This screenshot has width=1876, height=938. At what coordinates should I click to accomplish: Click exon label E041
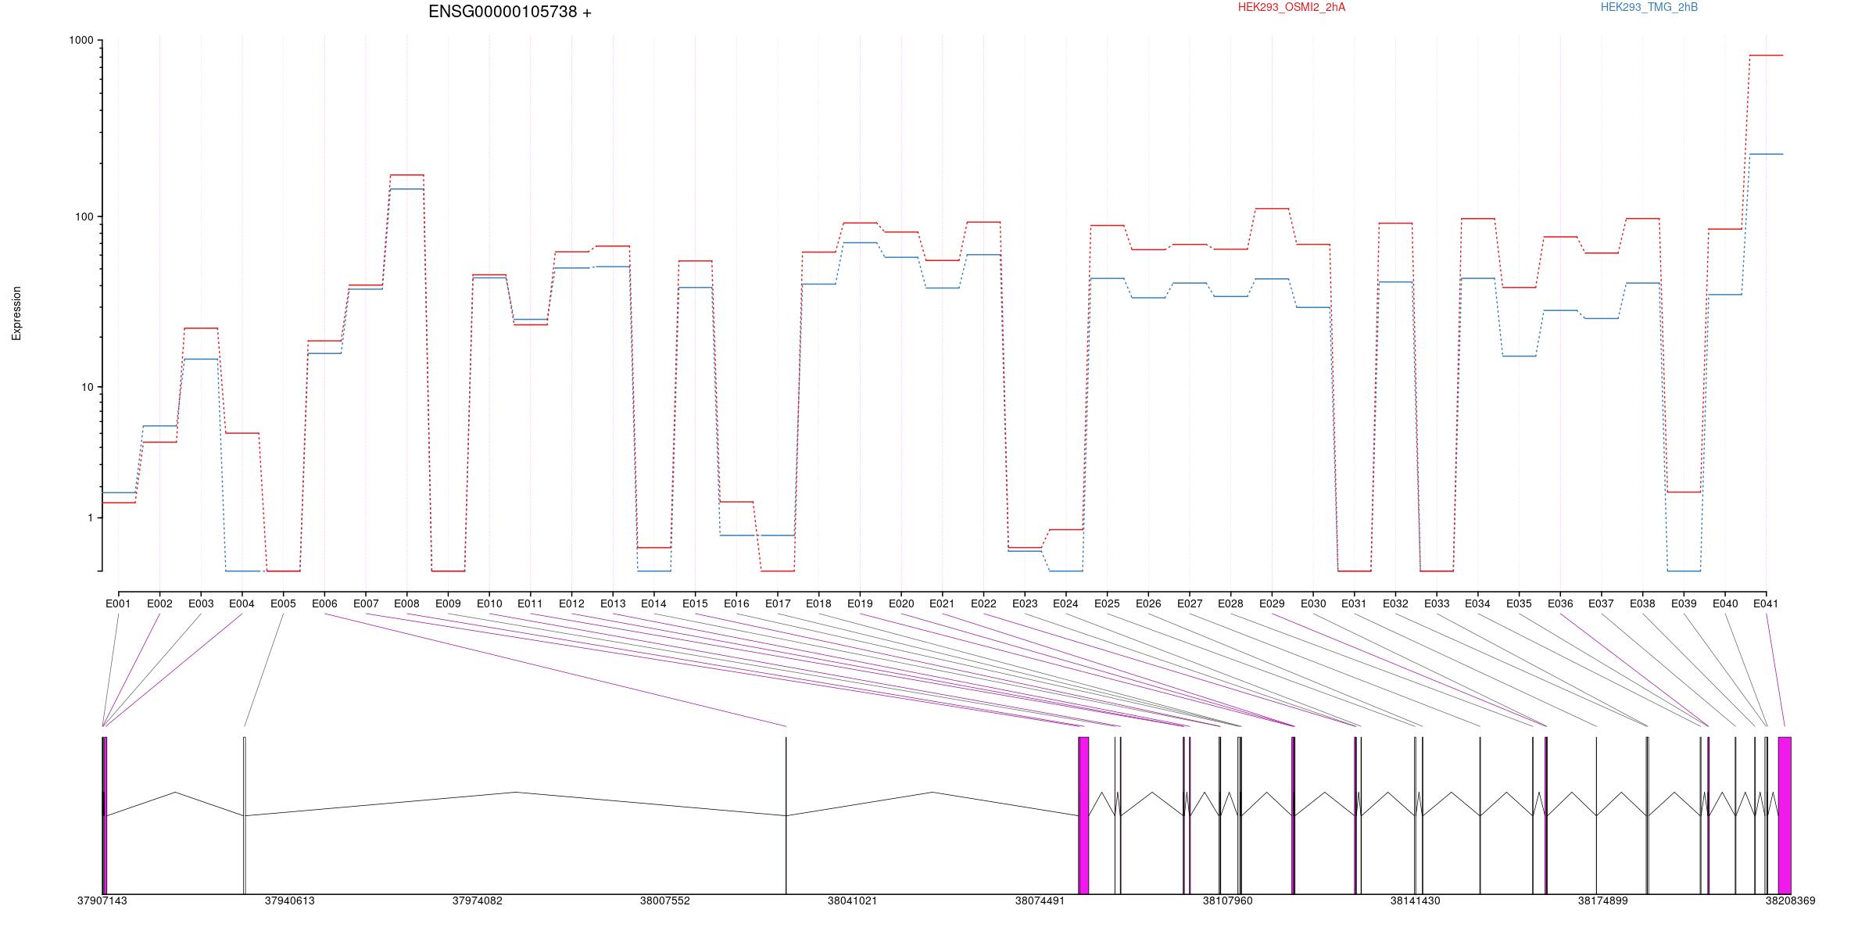point(1766,603)
